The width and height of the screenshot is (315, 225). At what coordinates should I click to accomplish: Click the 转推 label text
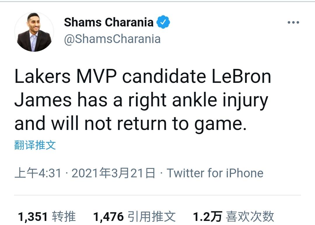click(64, 217)
